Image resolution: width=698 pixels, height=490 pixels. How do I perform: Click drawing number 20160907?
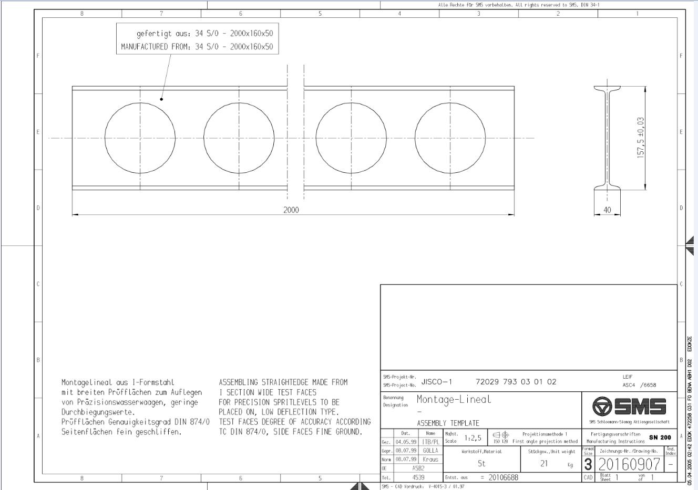629,464
